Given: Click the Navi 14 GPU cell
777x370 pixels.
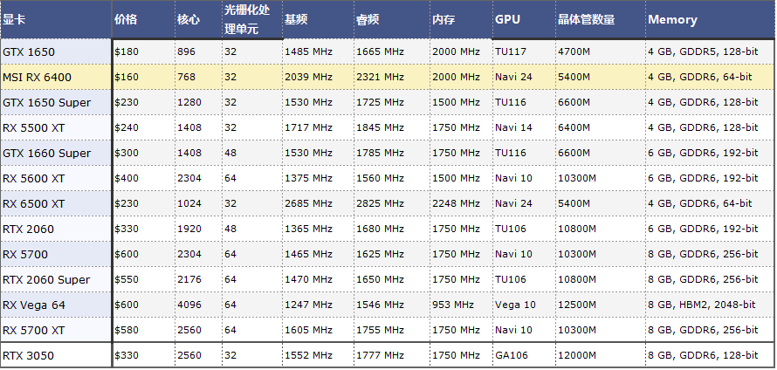Looking at the screenshot, I should click(x=524, y=127).
